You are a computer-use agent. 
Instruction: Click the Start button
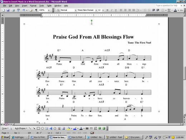(5, 137)
